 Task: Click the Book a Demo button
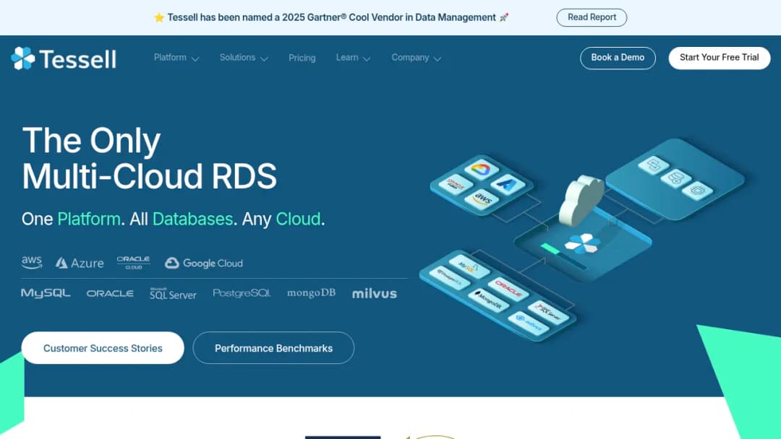(618, 58)
